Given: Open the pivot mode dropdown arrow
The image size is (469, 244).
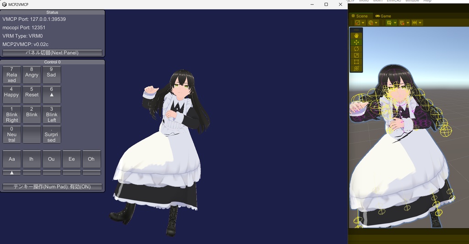Looking at the screenshot, I should click(363, 23).
